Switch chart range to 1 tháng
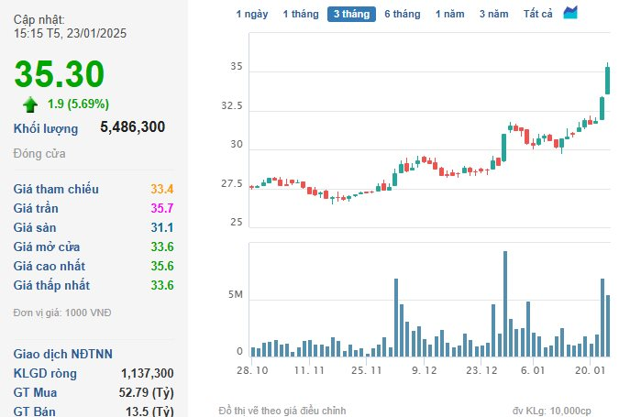This screenshot has width=619, height=417. point(301,14)
